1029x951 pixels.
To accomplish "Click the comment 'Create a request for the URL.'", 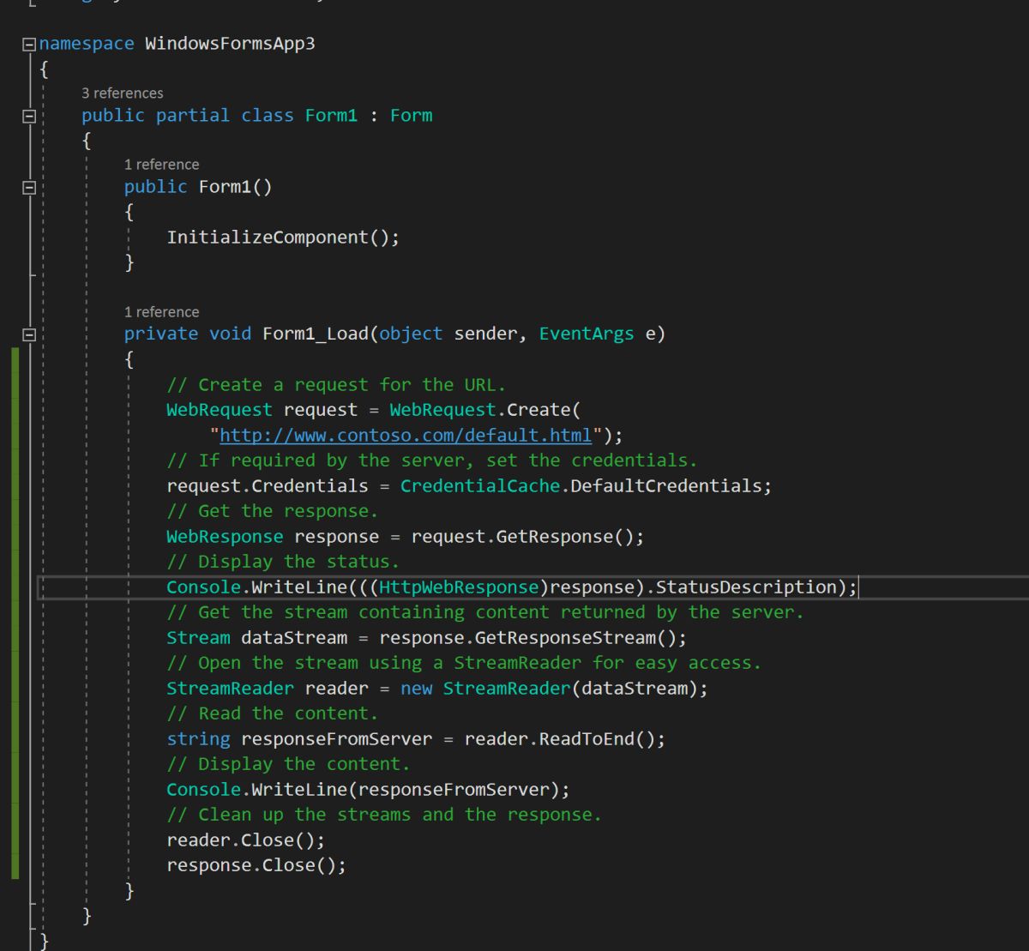I will point(336,385).
